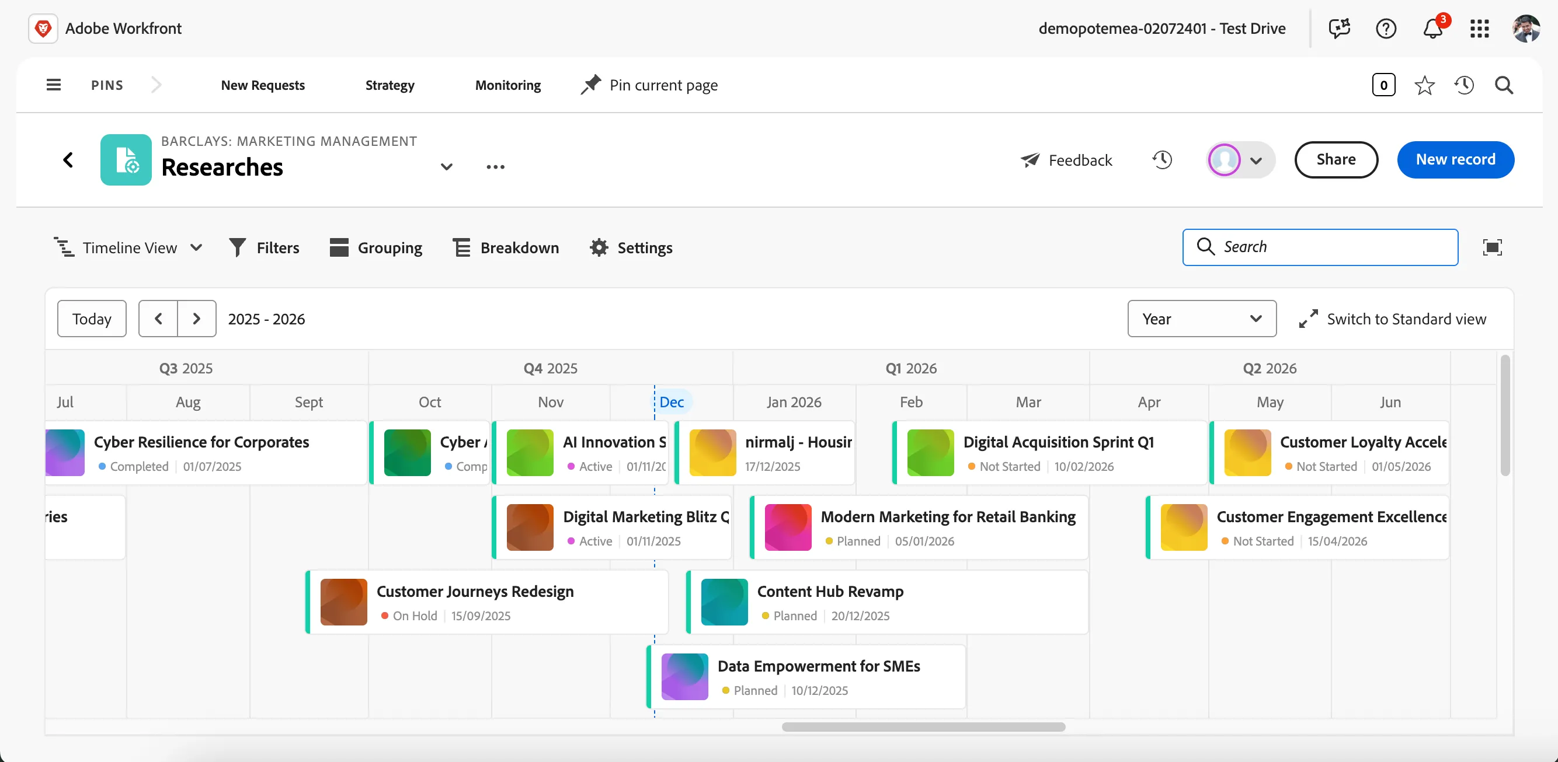Open the Monitoring pinned tab
Image resolution: width=1558 pixels, height=762 pixels.
coord(508,85)
